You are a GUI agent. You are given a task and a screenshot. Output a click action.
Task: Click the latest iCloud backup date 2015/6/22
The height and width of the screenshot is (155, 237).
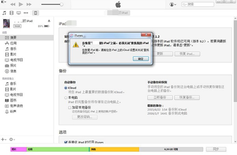(167, 110)
